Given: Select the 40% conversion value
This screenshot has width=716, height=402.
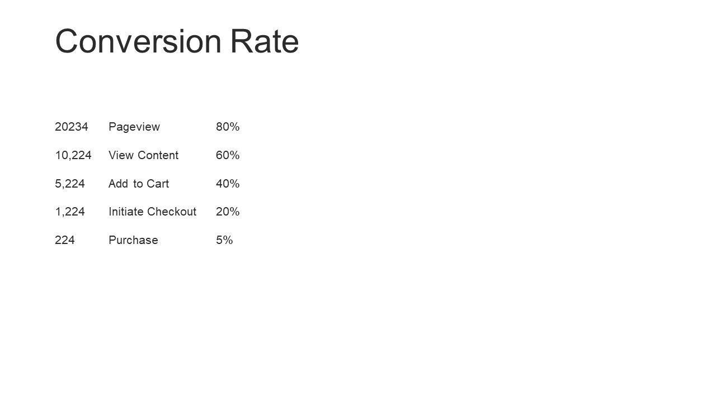Looking at the screenshot, I should (228, 184).
